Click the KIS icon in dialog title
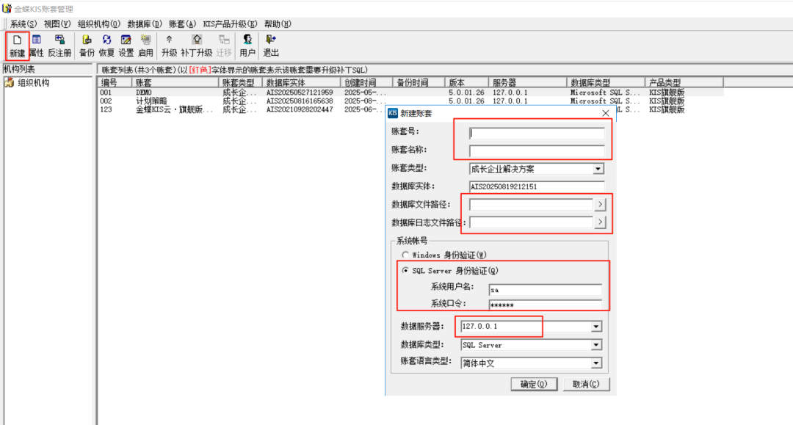Viewport: 793px width, 425px height. coord(393,113)
